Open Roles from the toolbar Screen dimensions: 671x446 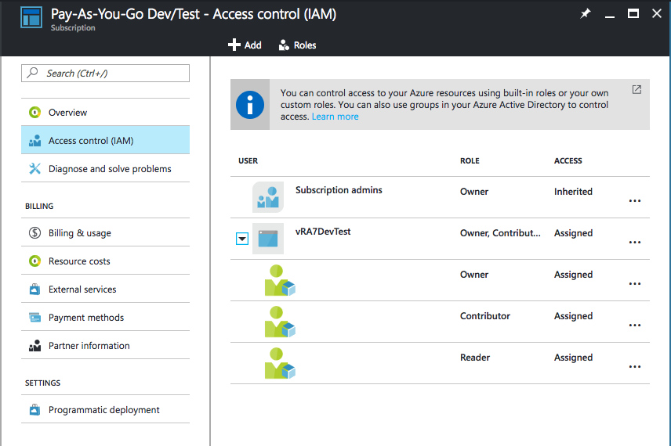pyautogui.click(x=297, y=45)
